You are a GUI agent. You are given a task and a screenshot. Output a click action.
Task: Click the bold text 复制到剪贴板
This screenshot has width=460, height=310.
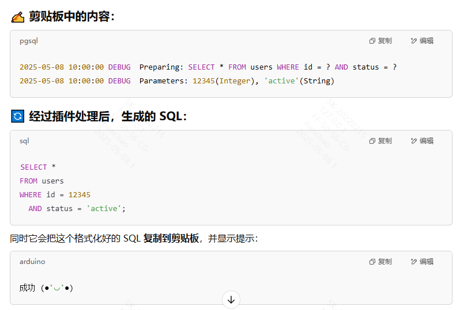tap(171, 238)
